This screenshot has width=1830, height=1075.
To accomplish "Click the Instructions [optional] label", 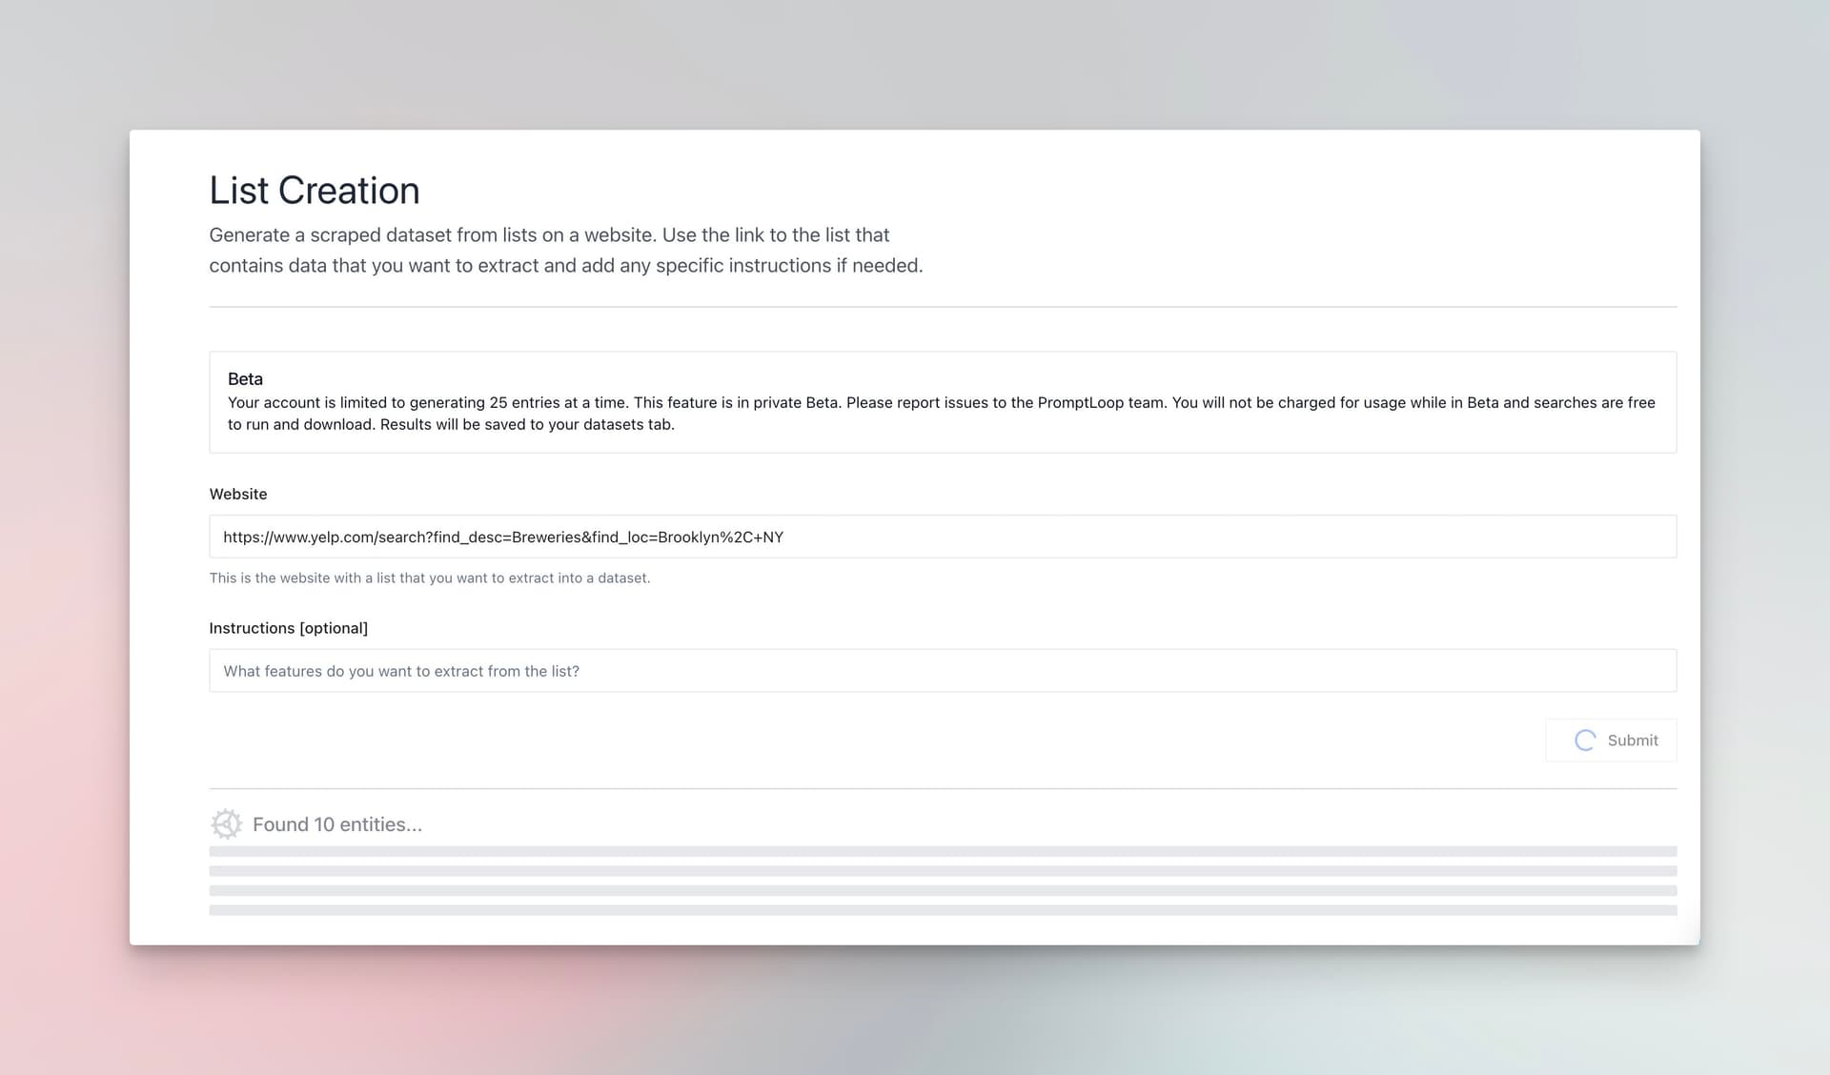I will (288, 628).
